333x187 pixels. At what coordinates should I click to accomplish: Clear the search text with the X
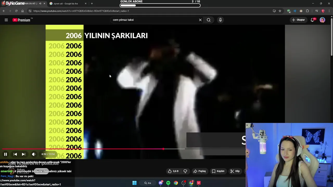tap(200, 20)
